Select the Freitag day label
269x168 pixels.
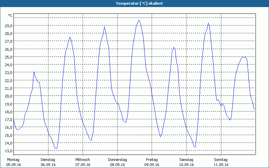click(x=152, y=160)
